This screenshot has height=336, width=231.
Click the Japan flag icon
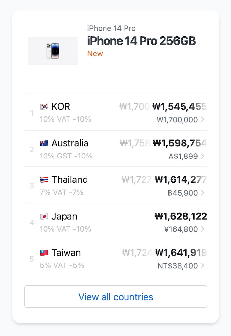(44, 217)
